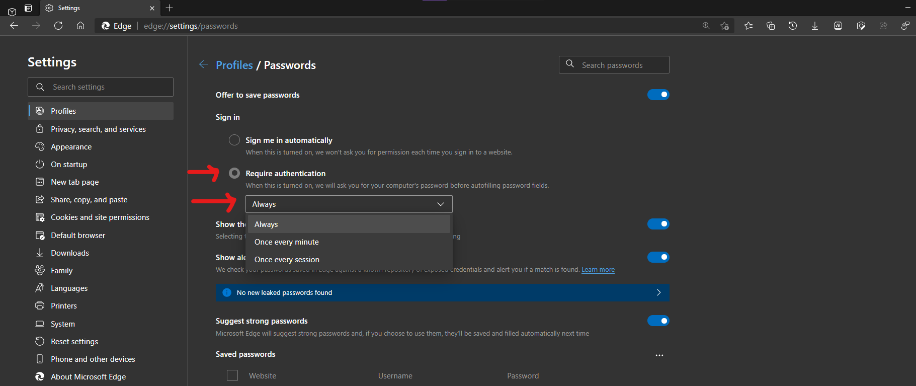The image size is (916, 386).
Task: Open Privacy, search, and services settings
Action: [x=98, y=129]
